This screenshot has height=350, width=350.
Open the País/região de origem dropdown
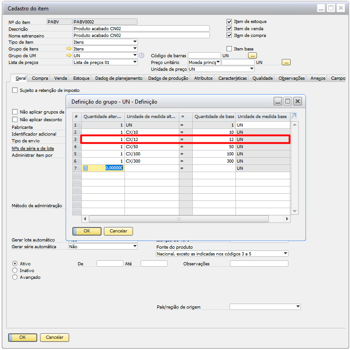(x=298, y=307)
